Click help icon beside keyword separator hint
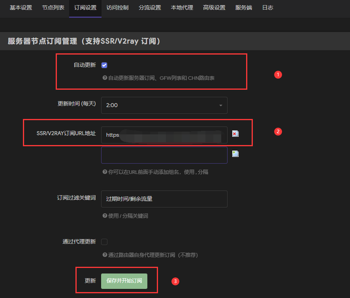This screenshot has height=298, width=350. click(105, 215)
